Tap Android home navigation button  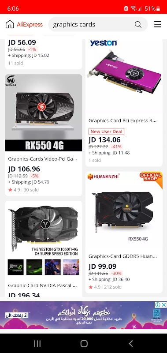[84, 344]
